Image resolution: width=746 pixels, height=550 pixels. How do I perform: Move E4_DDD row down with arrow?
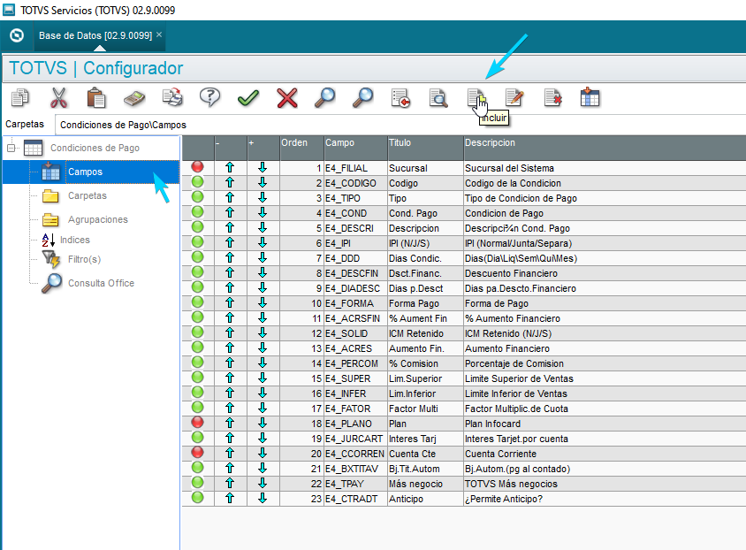[263, 258]
